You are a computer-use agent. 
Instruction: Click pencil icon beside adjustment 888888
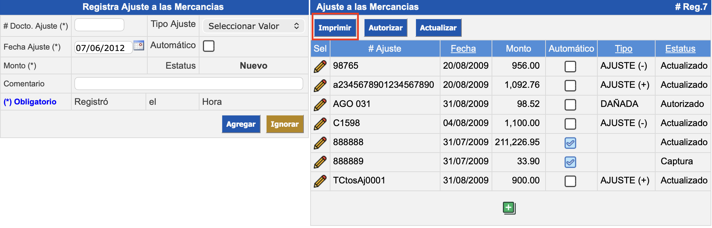[320, 143]
